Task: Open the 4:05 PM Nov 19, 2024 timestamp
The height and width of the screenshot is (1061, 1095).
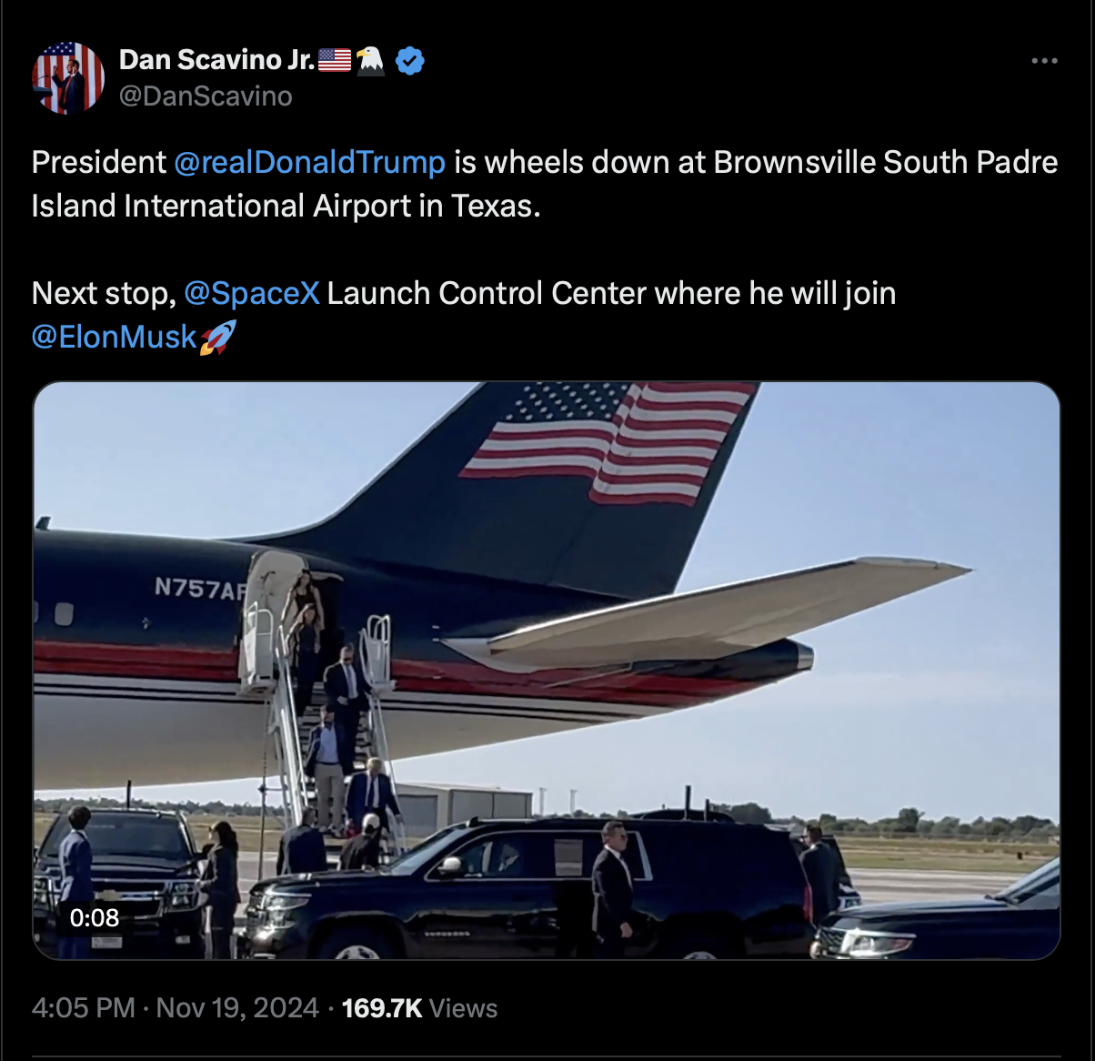Action: (x=176, y=1008)
